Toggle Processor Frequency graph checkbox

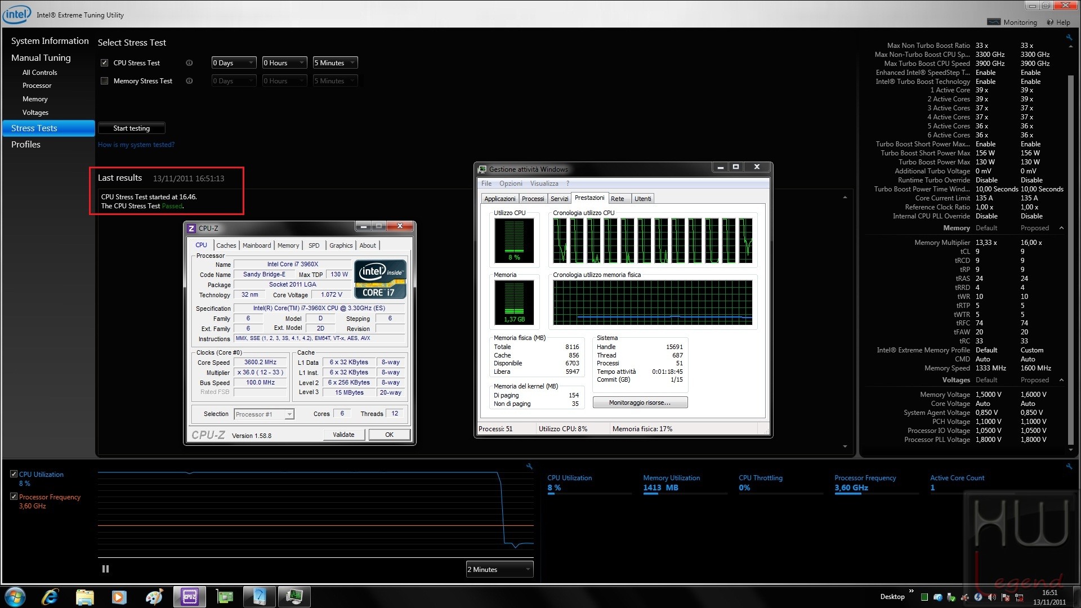tap(14, 497)
